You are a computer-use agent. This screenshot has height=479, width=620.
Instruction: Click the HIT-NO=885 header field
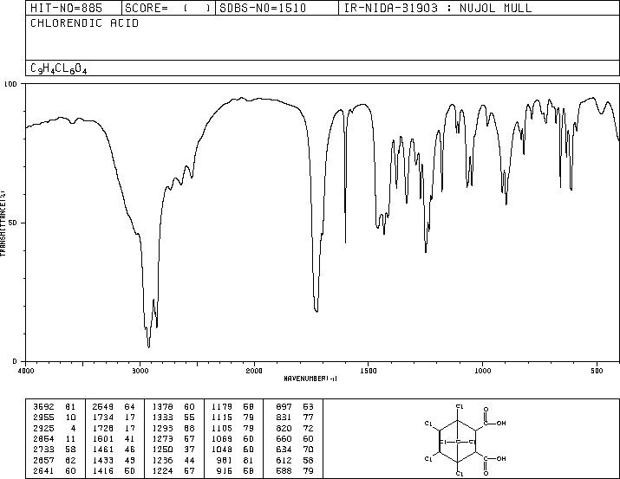click(74, 8)
